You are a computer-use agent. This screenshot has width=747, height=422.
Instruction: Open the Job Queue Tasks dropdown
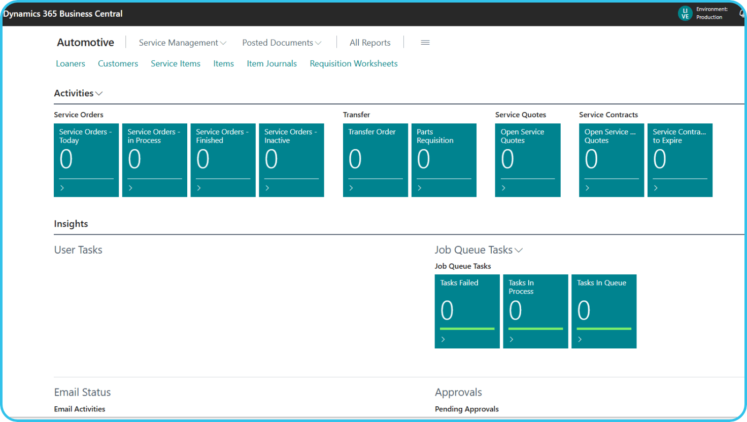click(479, 250)
